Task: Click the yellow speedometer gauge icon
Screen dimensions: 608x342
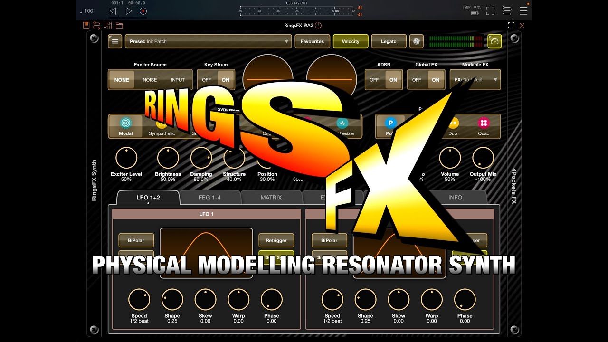Action: tap(494, 41)
